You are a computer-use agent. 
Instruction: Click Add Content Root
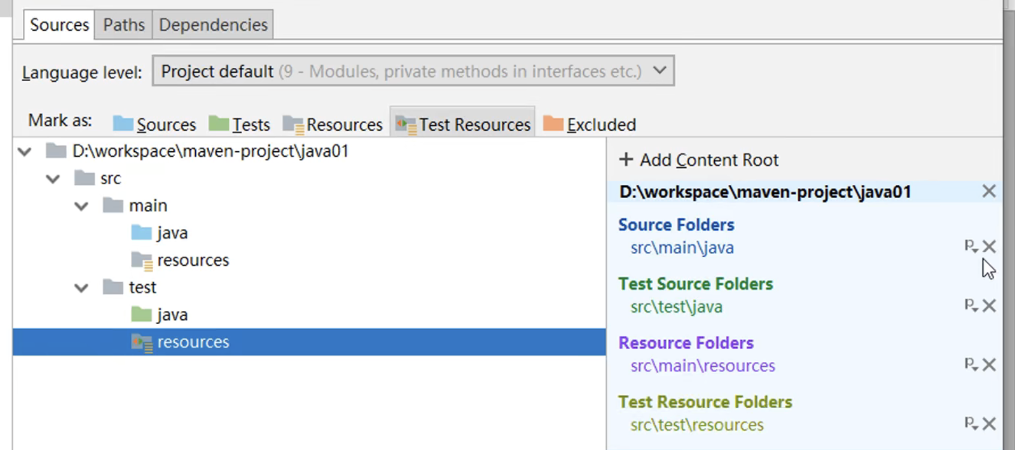pyautogui.click(x=698, y=160)
